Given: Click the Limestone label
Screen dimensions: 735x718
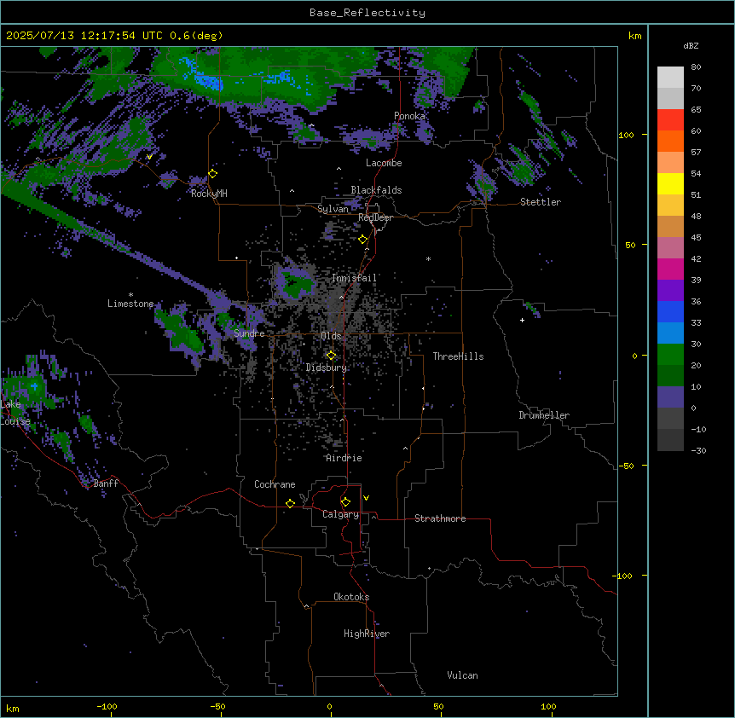Looking at the screenshot, I should [x=130, y=304].
